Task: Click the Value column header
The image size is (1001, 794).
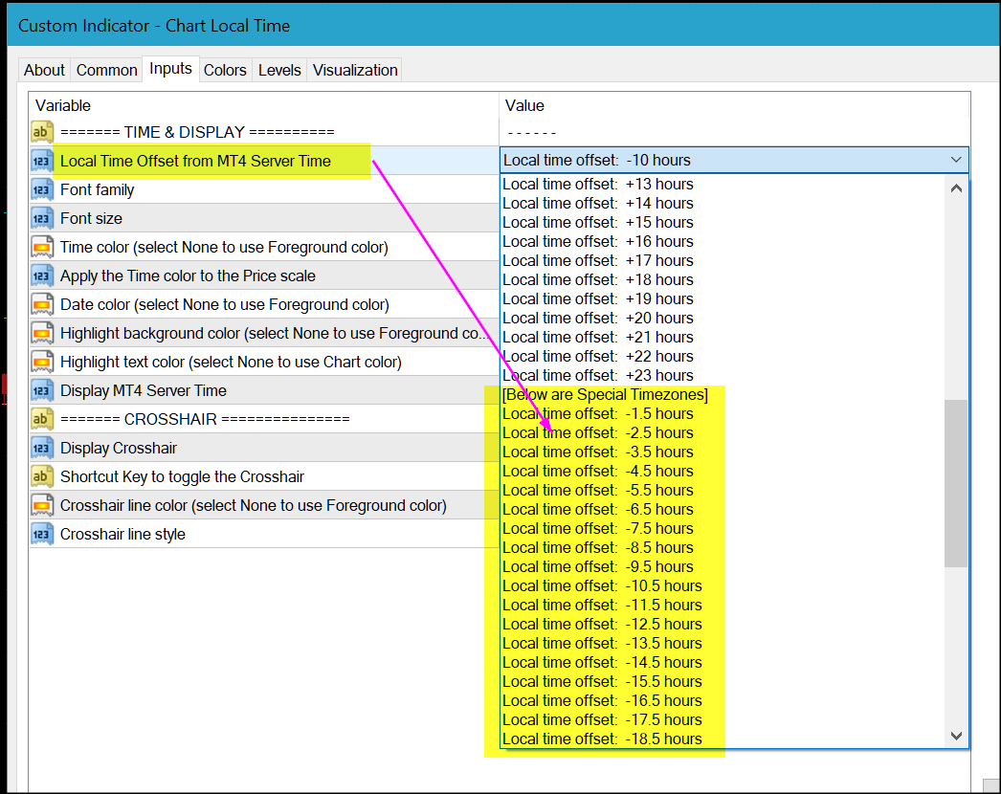Action: coord(734,105)
